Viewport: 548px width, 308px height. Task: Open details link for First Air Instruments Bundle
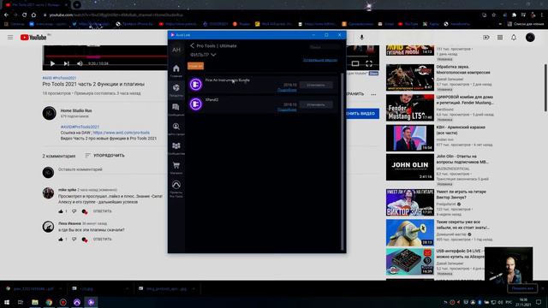(x=287, y=90)
